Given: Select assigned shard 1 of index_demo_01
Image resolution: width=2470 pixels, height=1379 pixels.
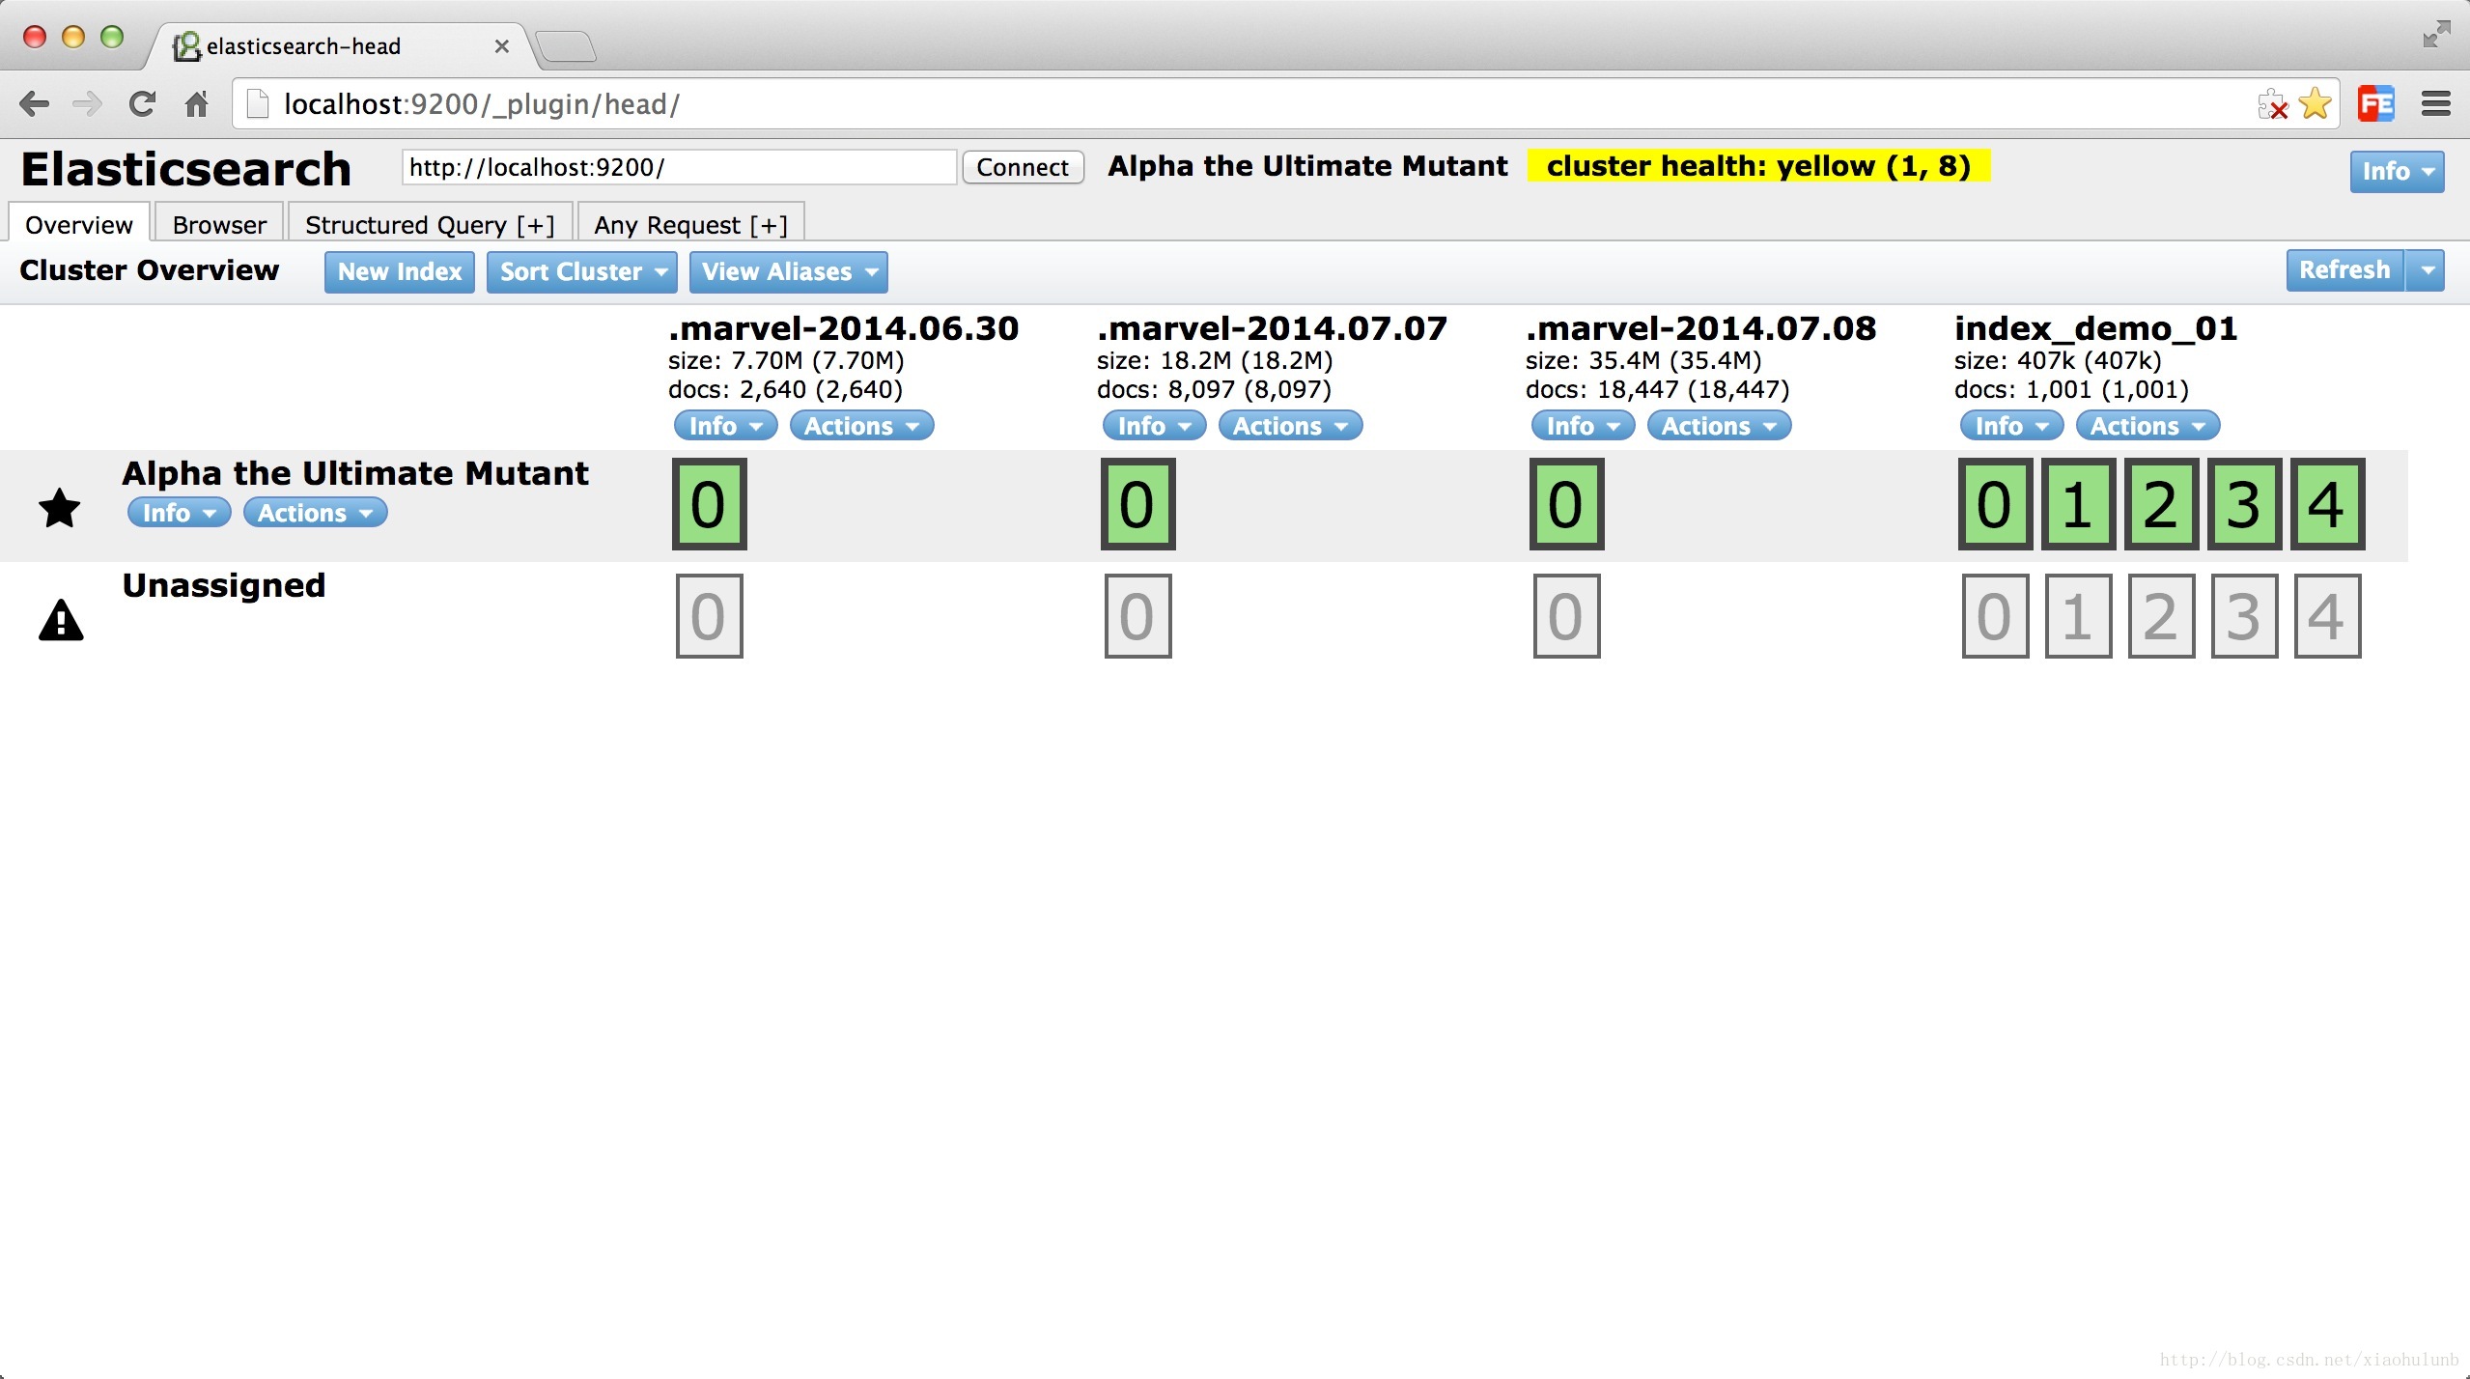Looking at the screenshot, I should tap(2078, 504).
